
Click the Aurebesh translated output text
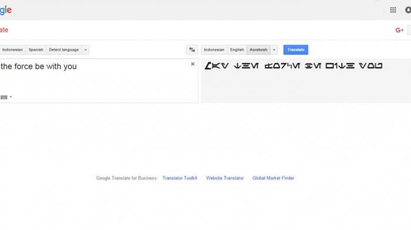click(294, 66)
